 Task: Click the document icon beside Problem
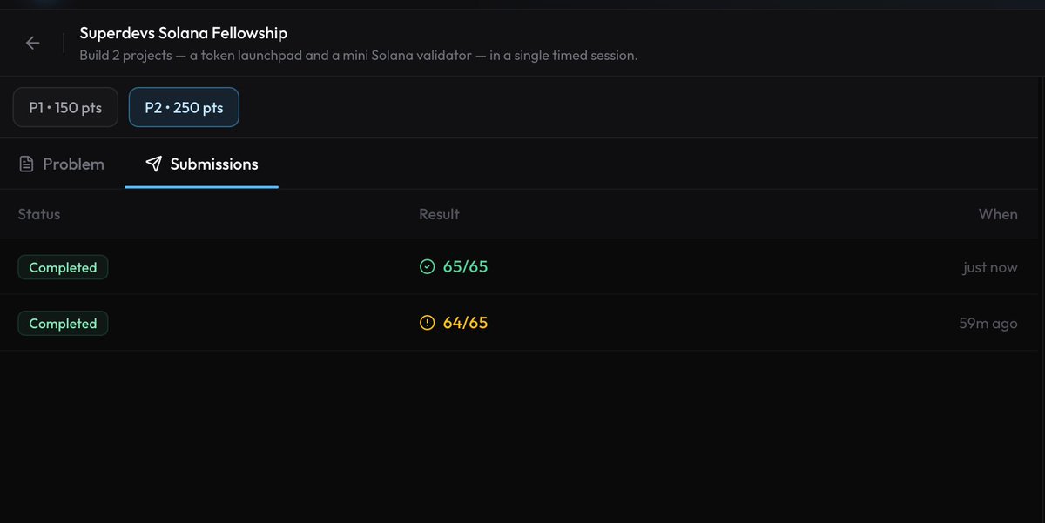[x=27, y=164]
